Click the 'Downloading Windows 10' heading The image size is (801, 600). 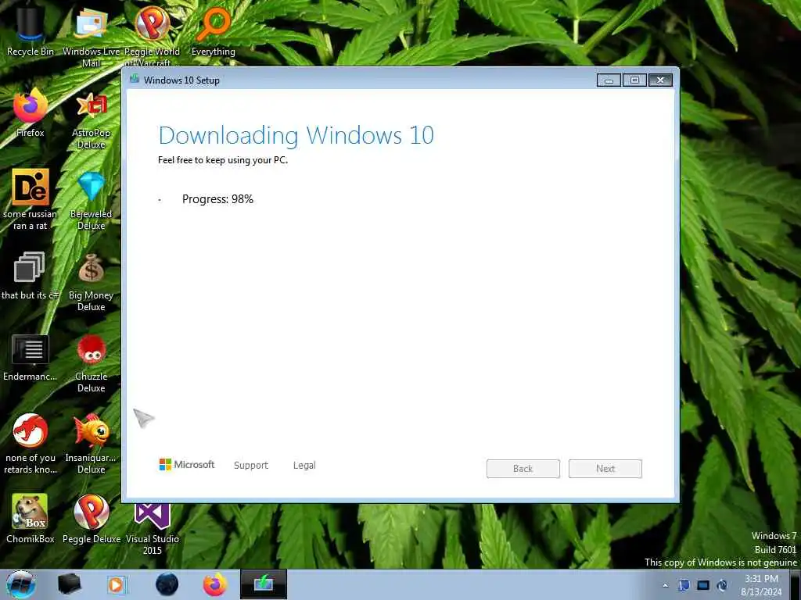296,136
